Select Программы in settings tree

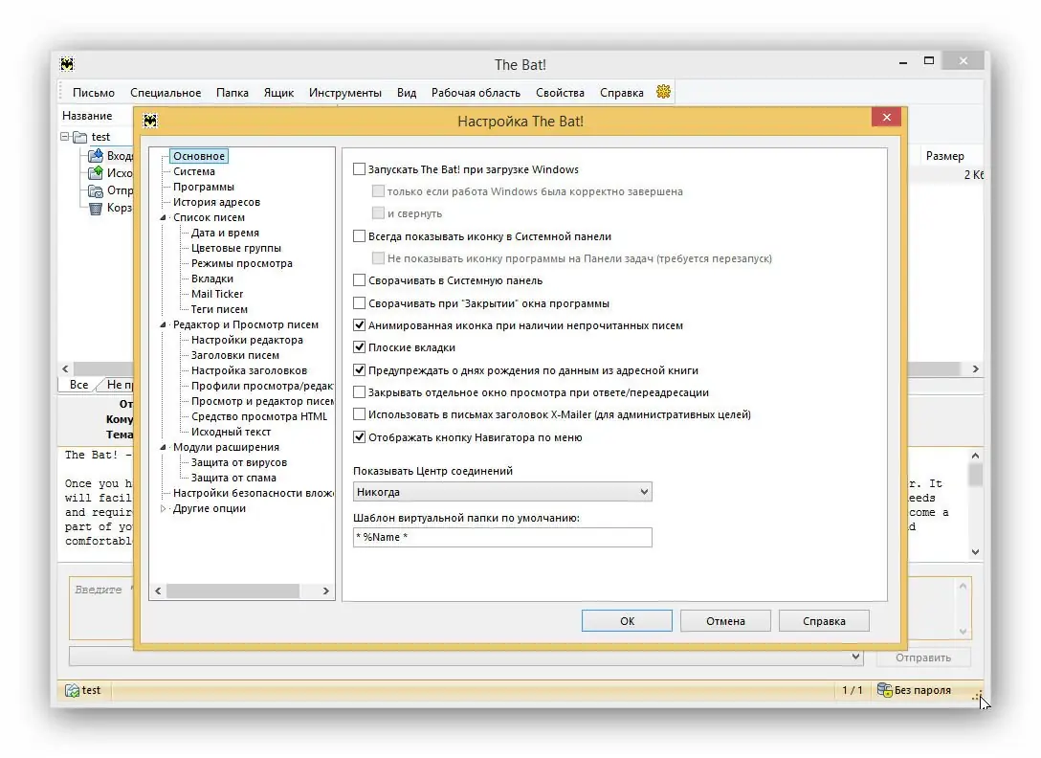click(x=204, y=187)
